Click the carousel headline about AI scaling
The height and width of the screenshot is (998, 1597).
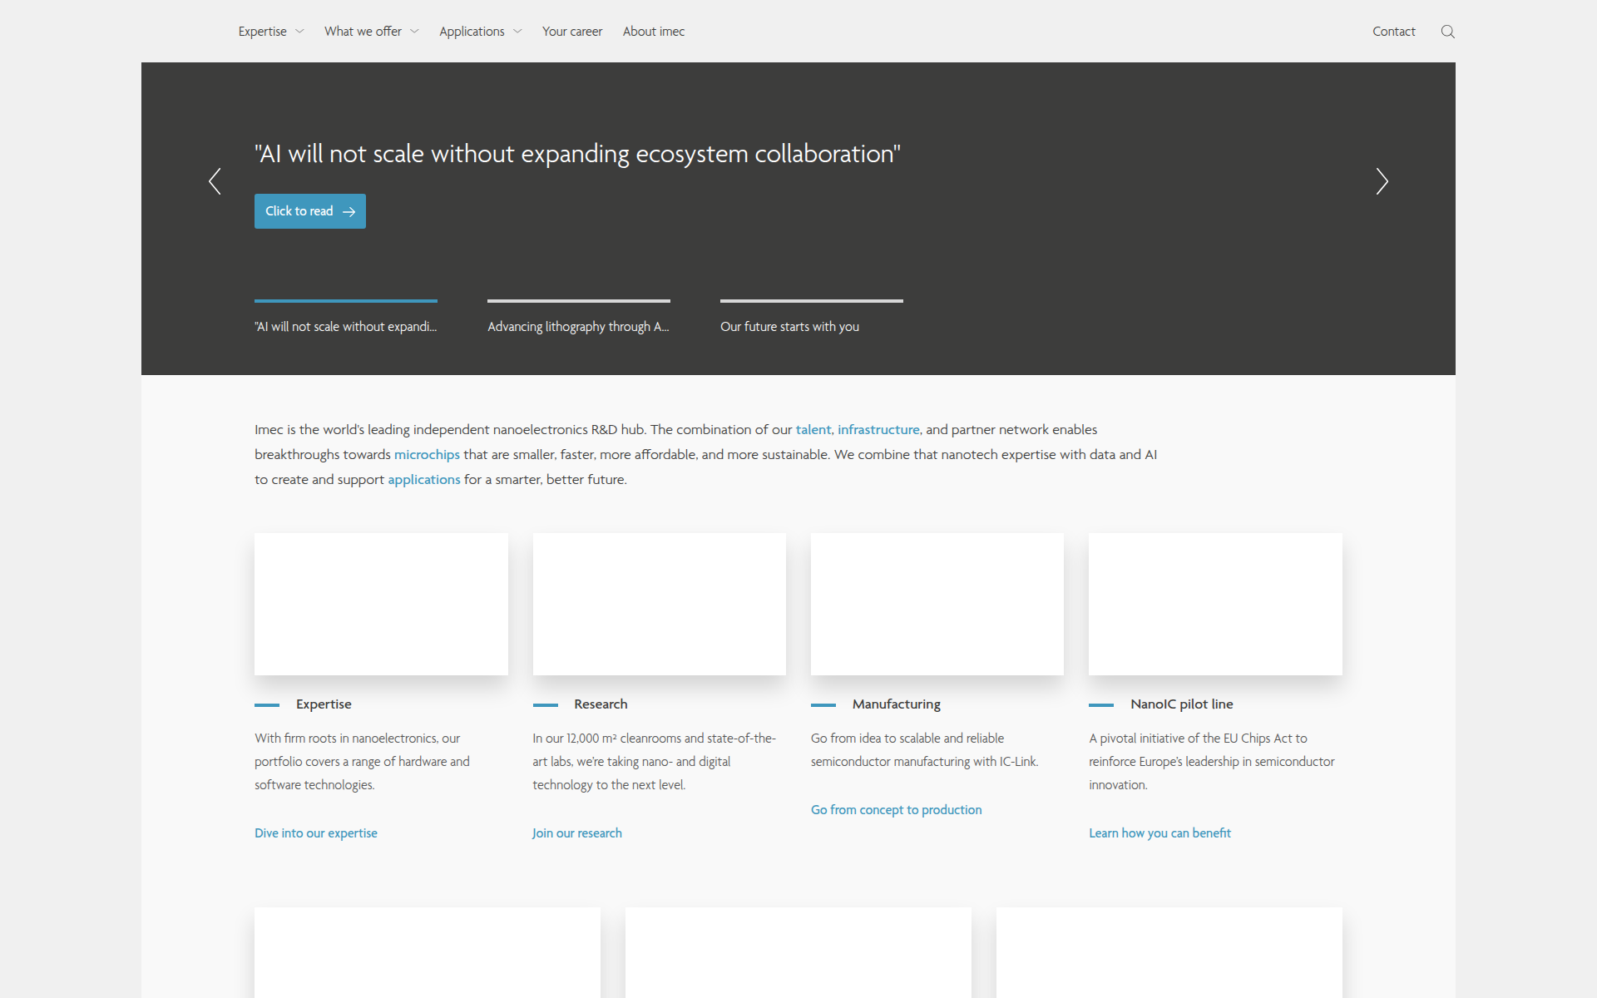(x=577, y=154)
